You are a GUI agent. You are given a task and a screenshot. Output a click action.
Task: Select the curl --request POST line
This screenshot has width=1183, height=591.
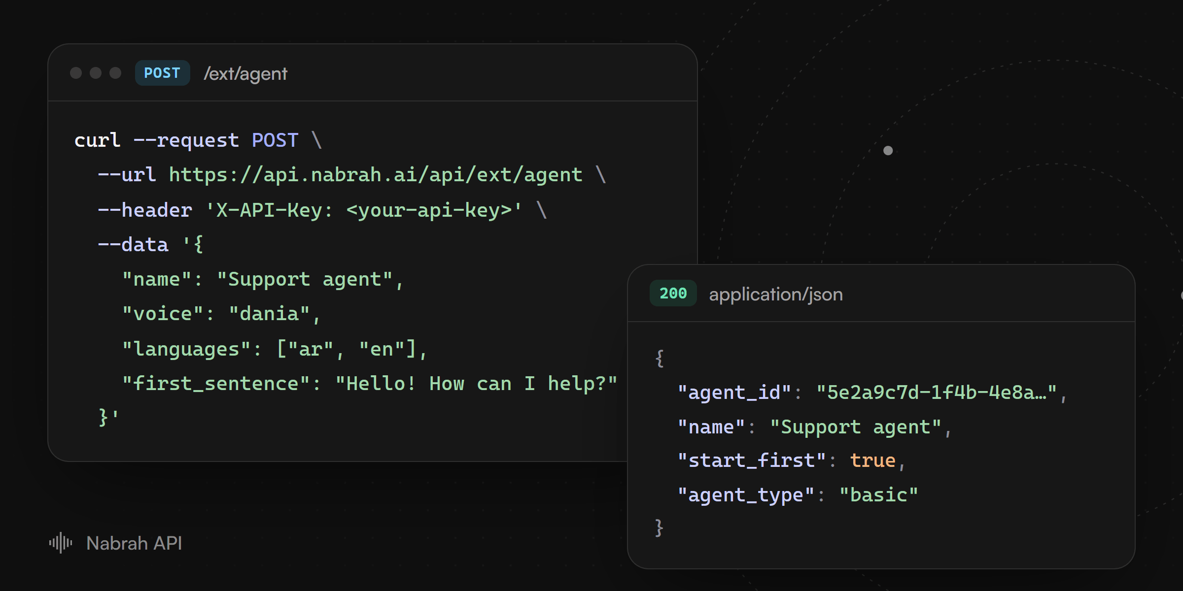[x=198, y=140]
